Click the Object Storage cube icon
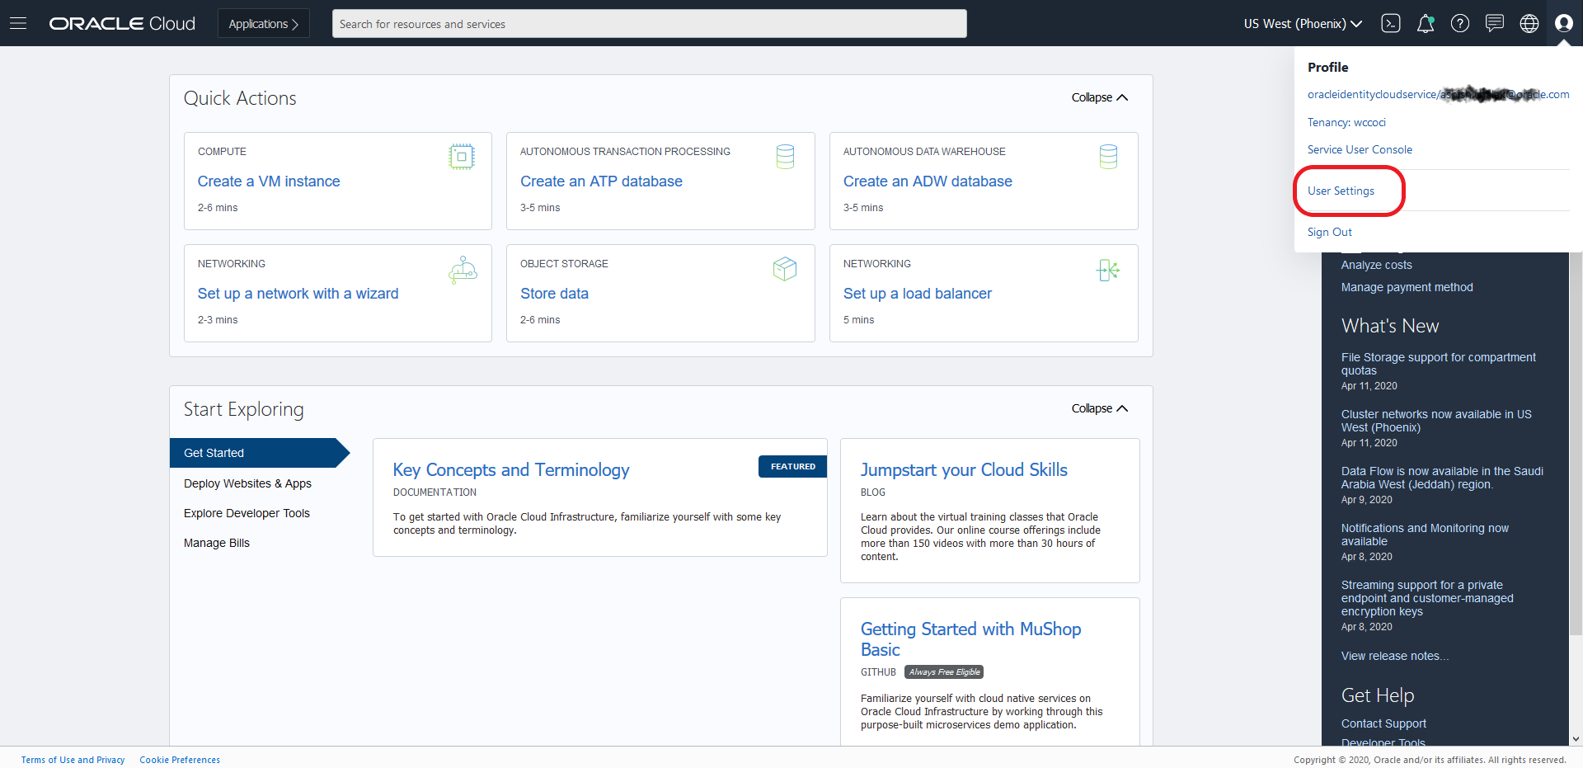 click(785, 269)
